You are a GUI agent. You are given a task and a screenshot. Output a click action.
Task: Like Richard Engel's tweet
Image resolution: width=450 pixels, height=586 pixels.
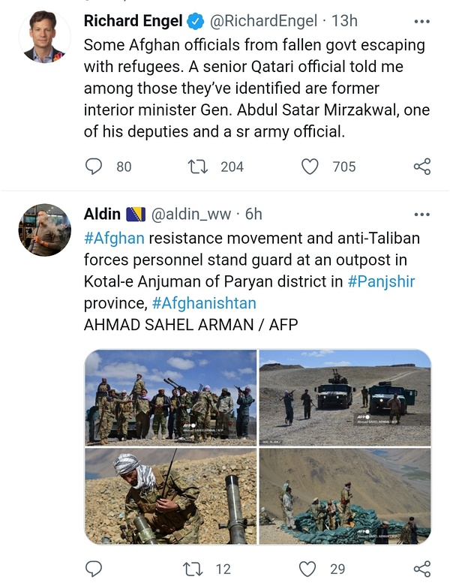pyautogui.click(x=310, y=166)
